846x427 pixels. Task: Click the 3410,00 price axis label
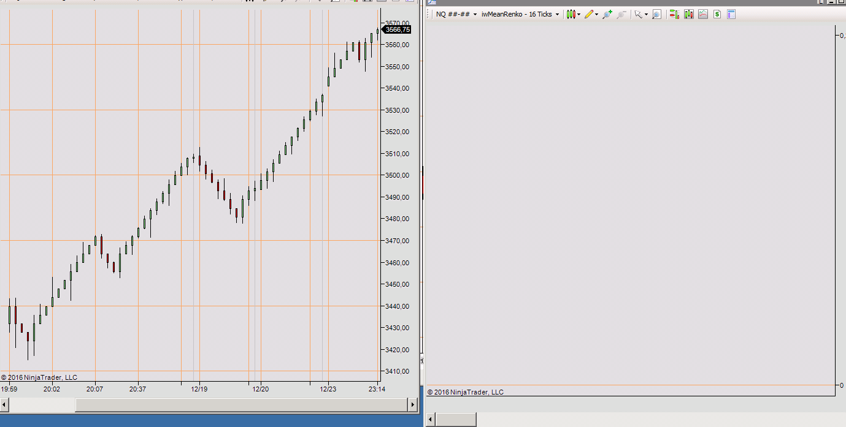pos(397,371)
